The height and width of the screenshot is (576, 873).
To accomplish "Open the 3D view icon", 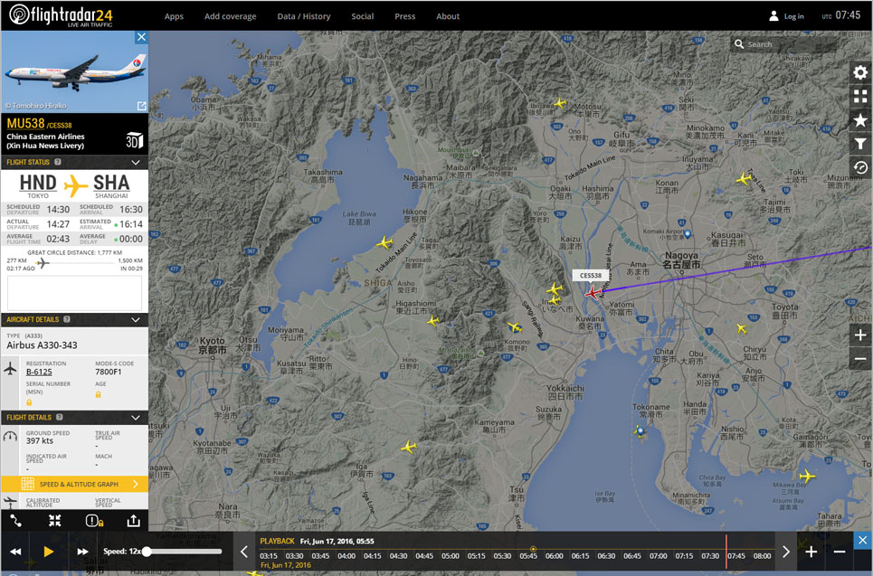I will pyautogui.click(x=134, y=140).
